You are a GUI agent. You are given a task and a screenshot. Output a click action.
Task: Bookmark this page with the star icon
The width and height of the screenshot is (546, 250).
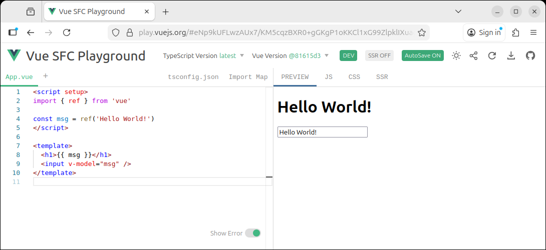click(422, 32)
